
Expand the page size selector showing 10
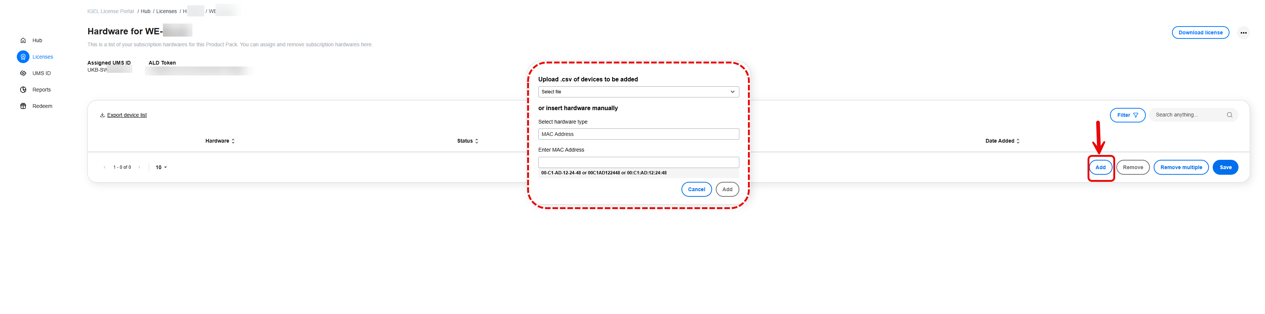click(x=161, y=167)
